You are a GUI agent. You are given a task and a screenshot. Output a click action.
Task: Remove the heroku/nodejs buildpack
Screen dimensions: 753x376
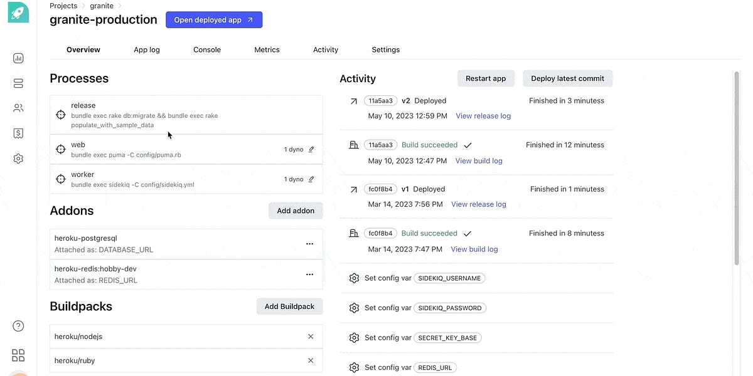click(x=311, y=337)
